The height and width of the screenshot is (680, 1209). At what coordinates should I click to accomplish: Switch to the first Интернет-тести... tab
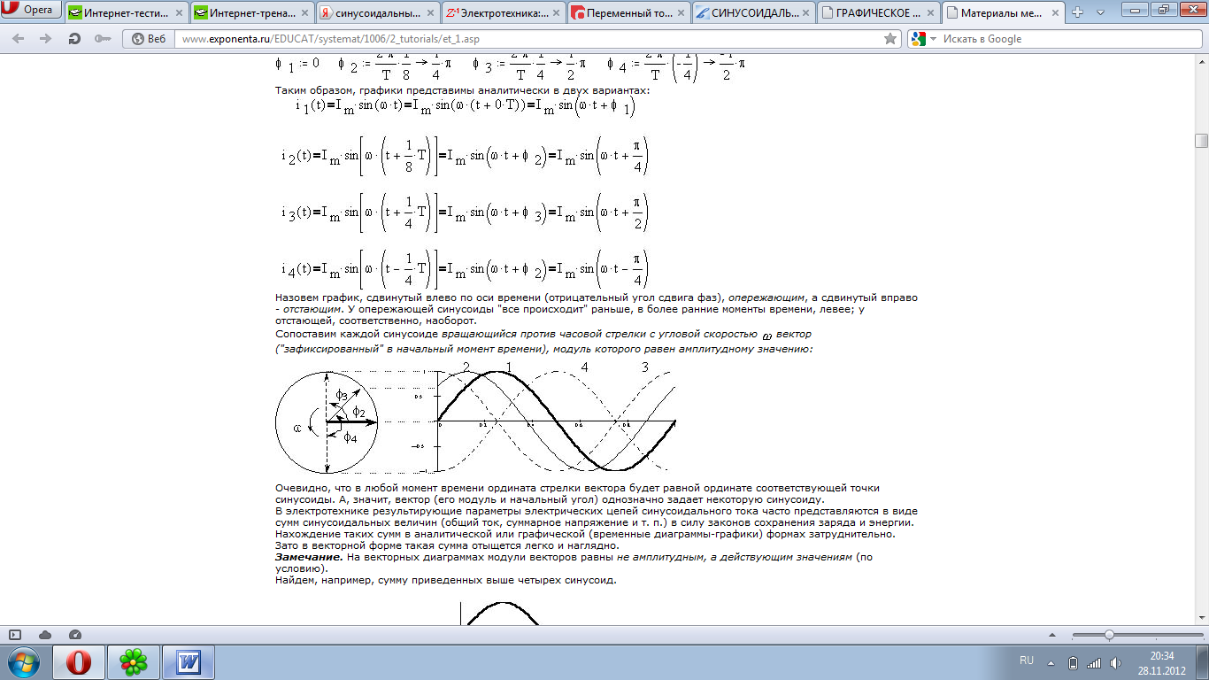(x=126, y=12)
